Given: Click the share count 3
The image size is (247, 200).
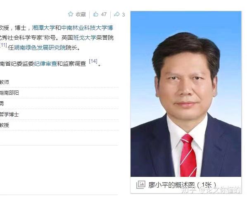Looking at the screenshot, I should pos(123,14).
